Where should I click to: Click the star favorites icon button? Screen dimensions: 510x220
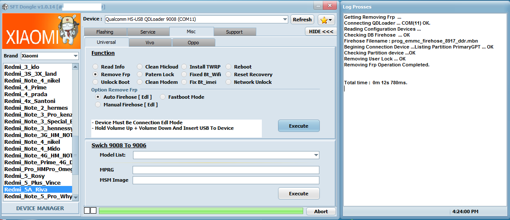(x=326, y=20)
